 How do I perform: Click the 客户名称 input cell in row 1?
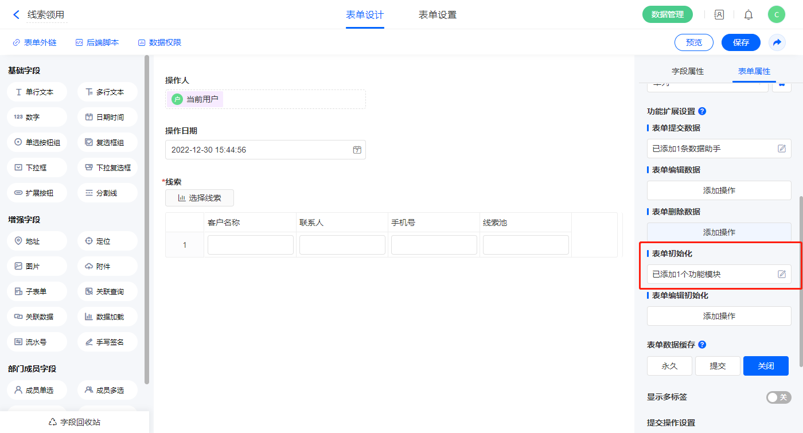pos(250,245)
